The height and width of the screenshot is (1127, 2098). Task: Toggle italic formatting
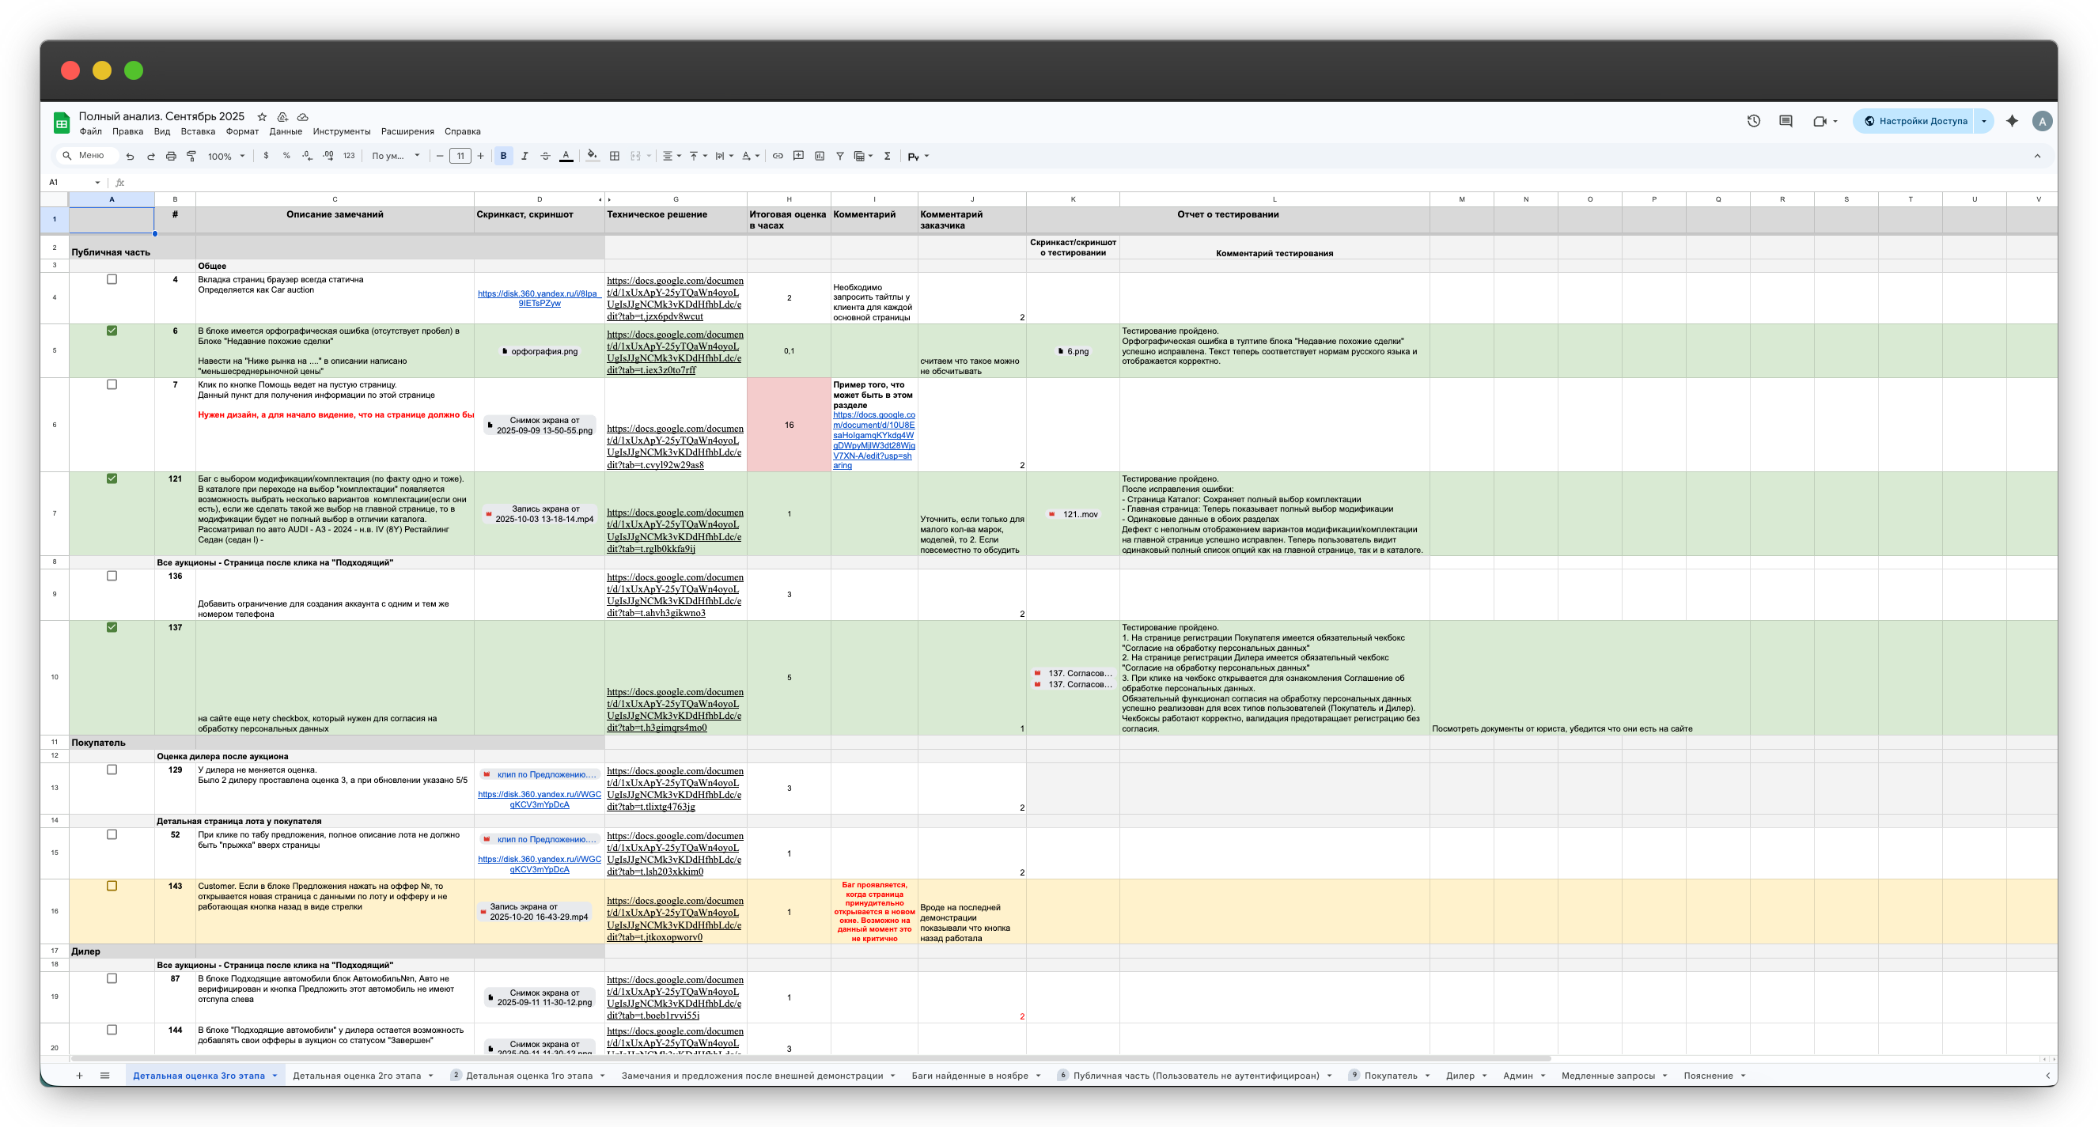pyautogui.click(x=524, y=157)
